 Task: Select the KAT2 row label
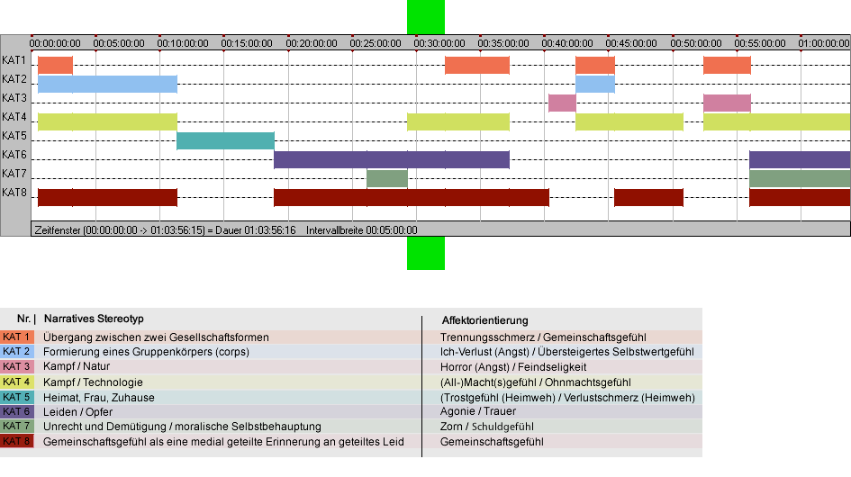tap(14, 79)
